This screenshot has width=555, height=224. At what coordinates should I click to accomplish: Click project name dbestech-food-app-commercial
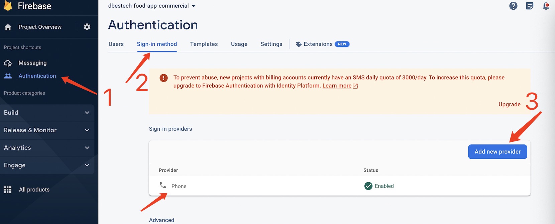[x=148, y=6]
